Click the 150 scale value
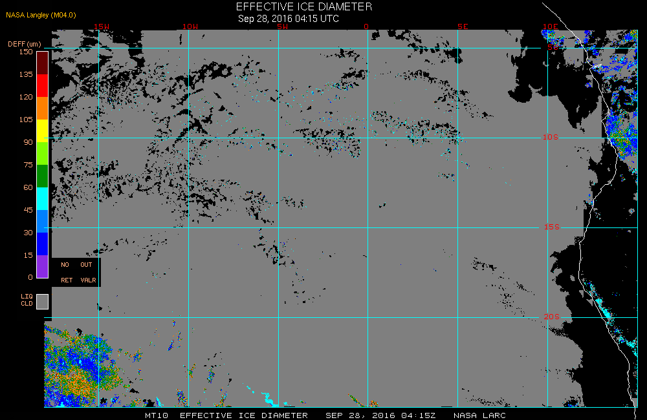Image resolution: width=647 pixels, height=420 pixels. pos(26,52)
